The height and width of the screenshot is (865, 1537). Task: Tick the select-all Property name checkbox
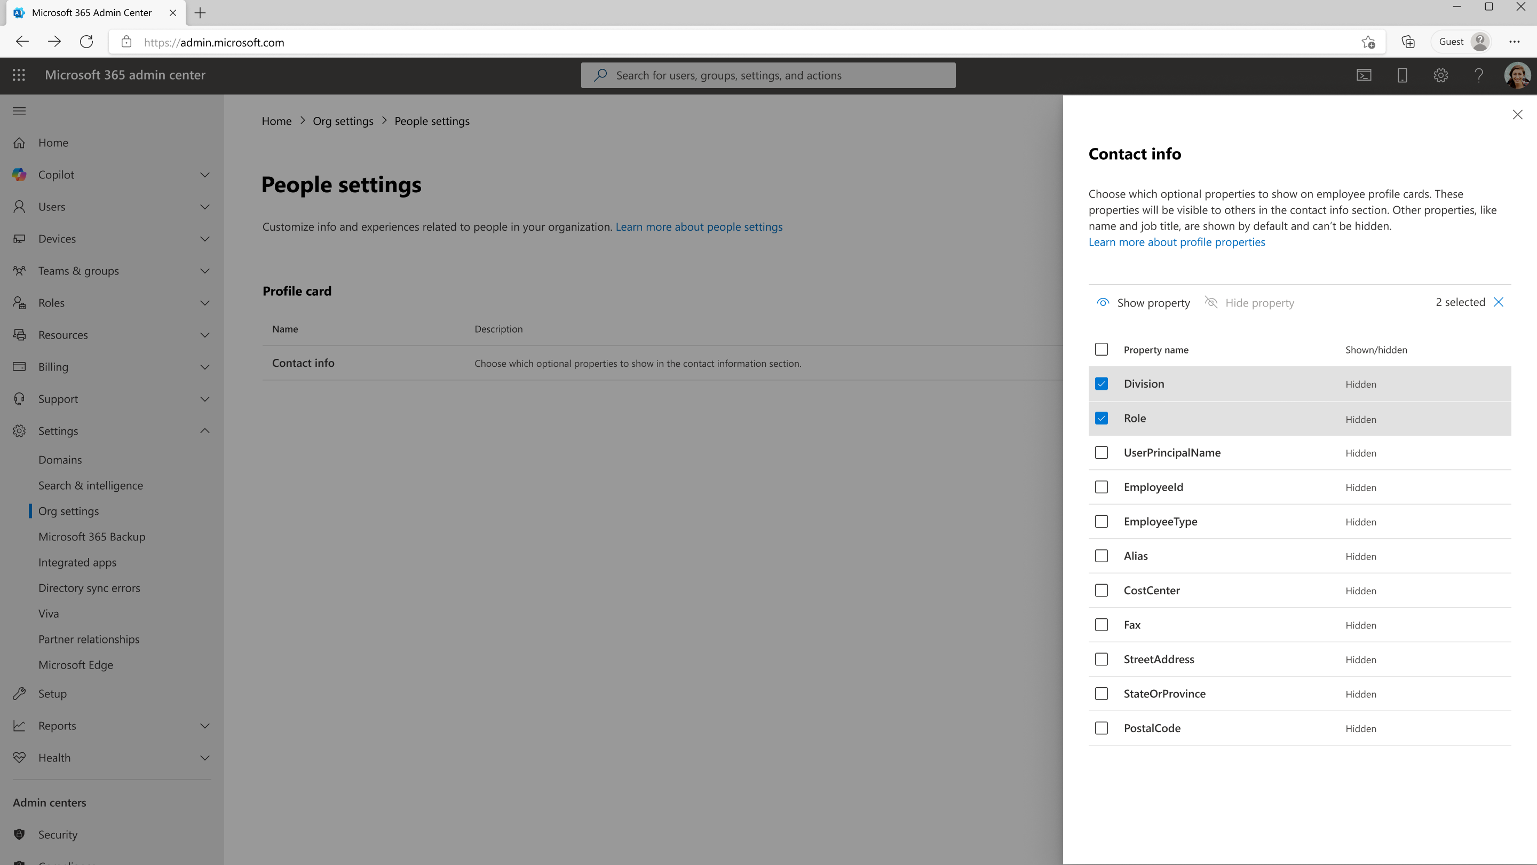click(1102, 350)
